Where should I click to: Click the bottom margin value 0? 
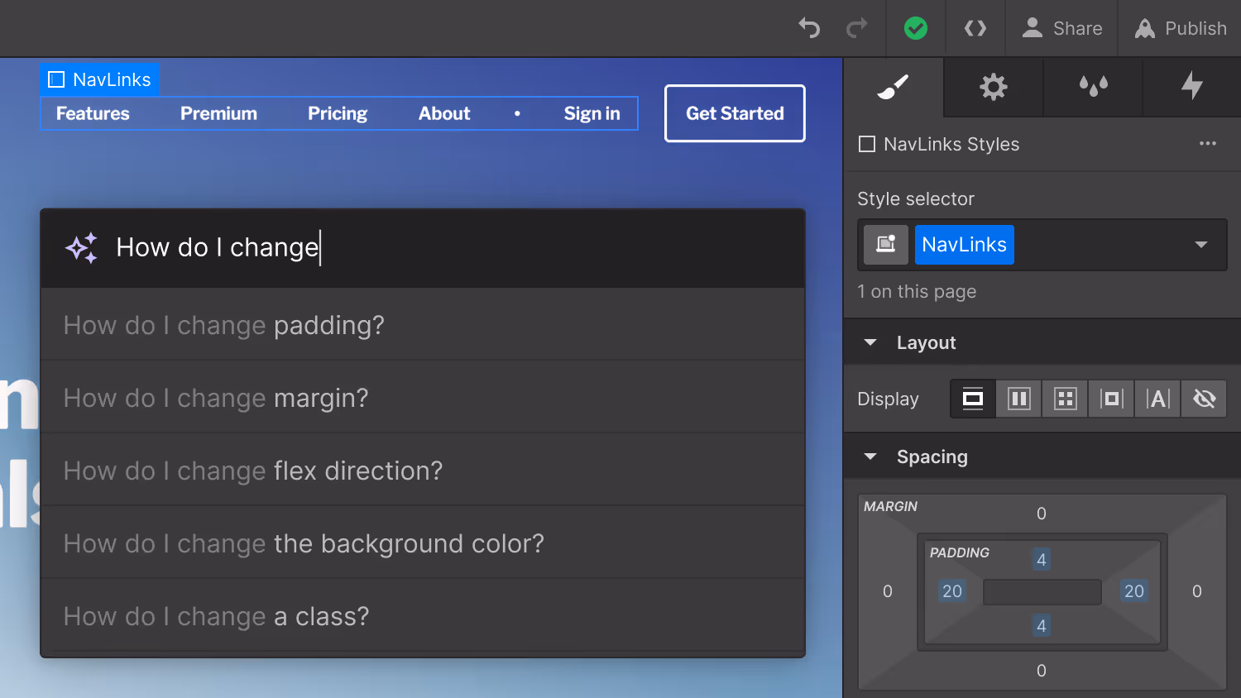(x=1042, y=671)
